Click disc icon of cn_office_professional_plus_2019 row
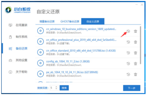Viewport: 147px width, 95px height. click(x=40, y=41)
